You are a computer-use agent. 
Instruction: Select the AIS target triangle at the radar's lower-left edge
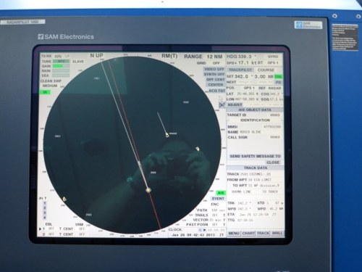[x=64, y=199]
